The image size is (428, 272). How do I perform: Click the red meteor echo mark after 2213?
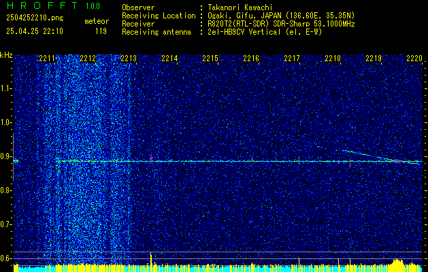pyautogui.click(x=151, y=158)
